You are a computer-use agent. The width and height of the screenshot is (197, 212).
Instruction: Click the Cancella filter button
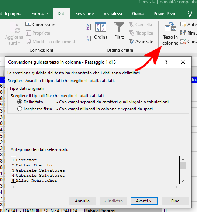(x=140, y=25)
